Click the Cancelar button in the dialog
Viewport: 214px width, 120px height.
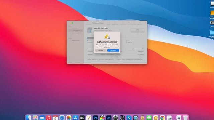[x=101, y=50]
